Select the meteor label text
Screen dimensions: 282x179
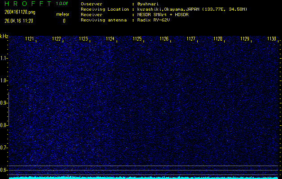[x=62, y=14]
